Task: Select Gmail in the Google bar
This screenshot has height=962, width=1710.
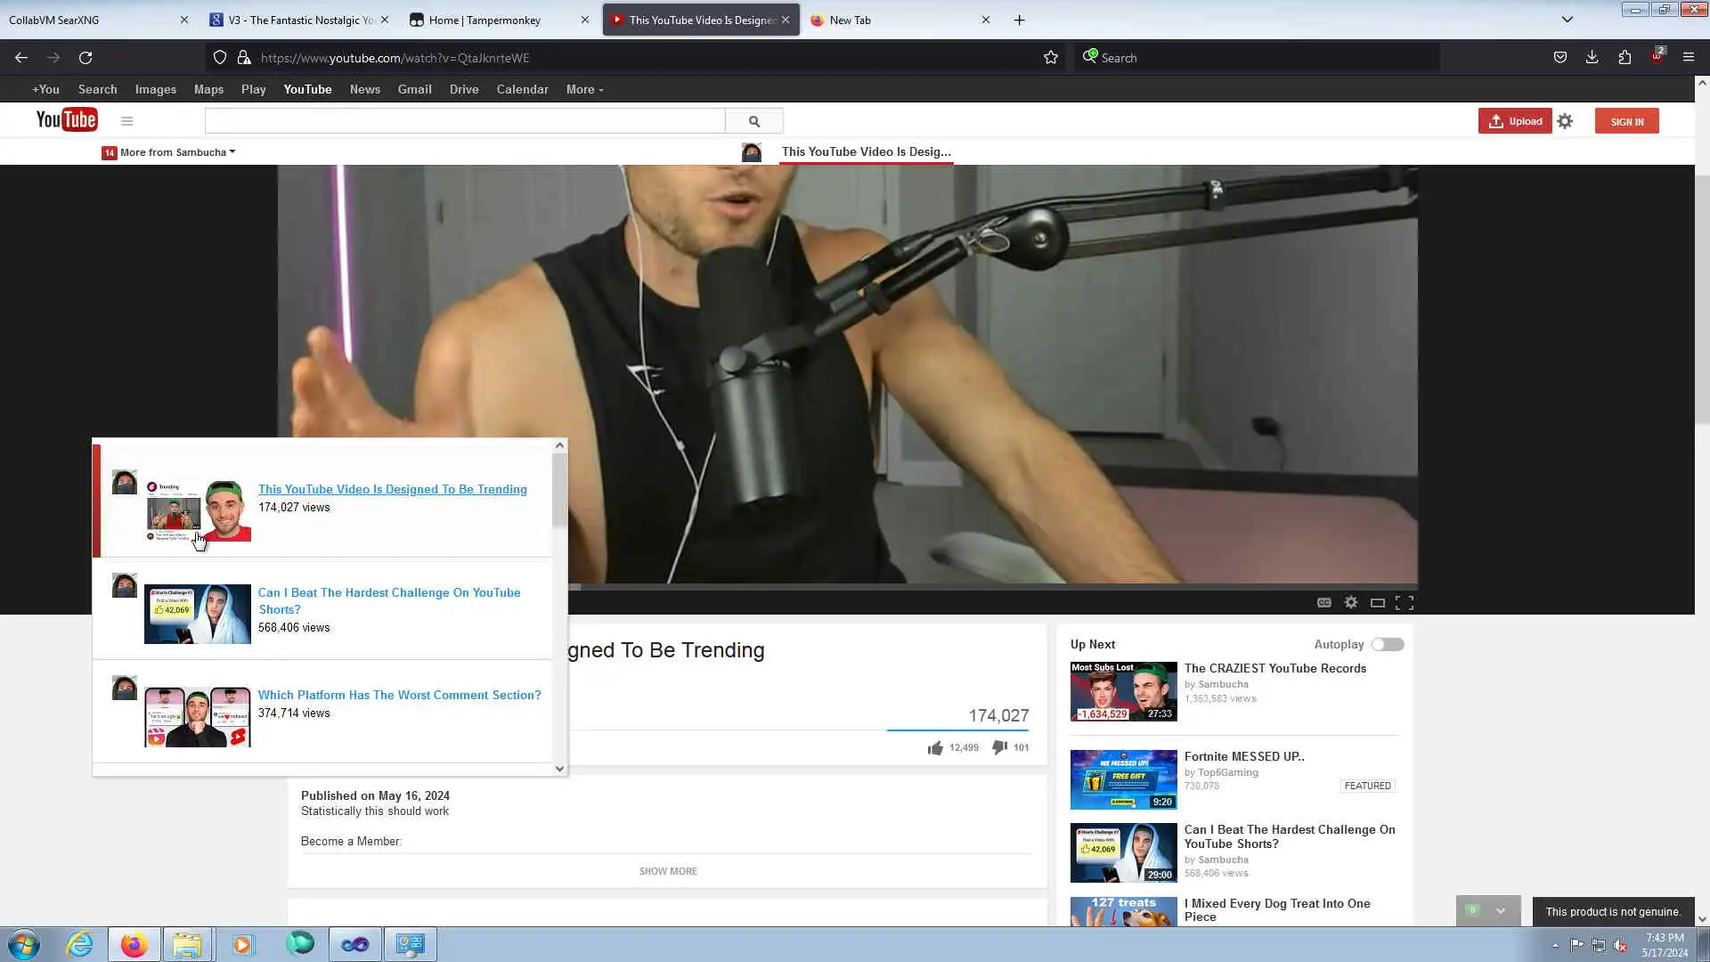Action: coord(414,89)
